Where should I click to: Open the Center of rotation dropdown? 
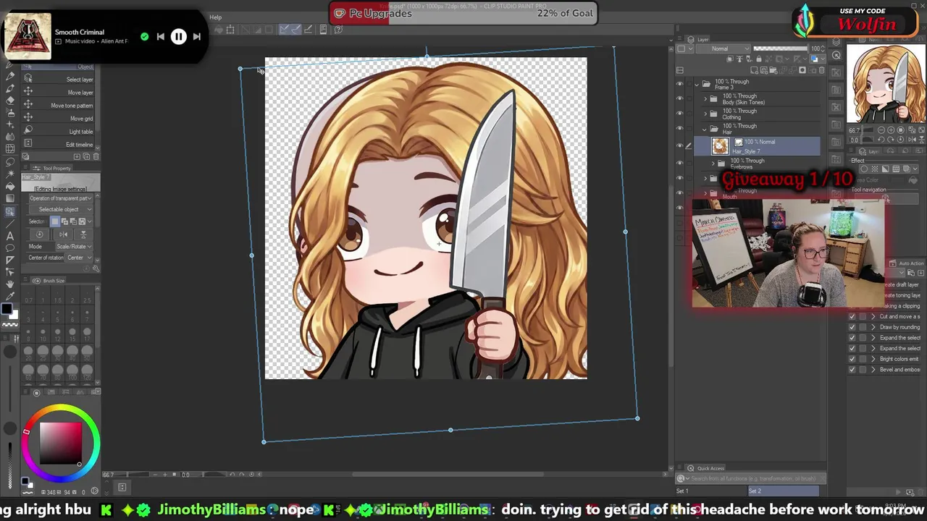coord(79,258)
